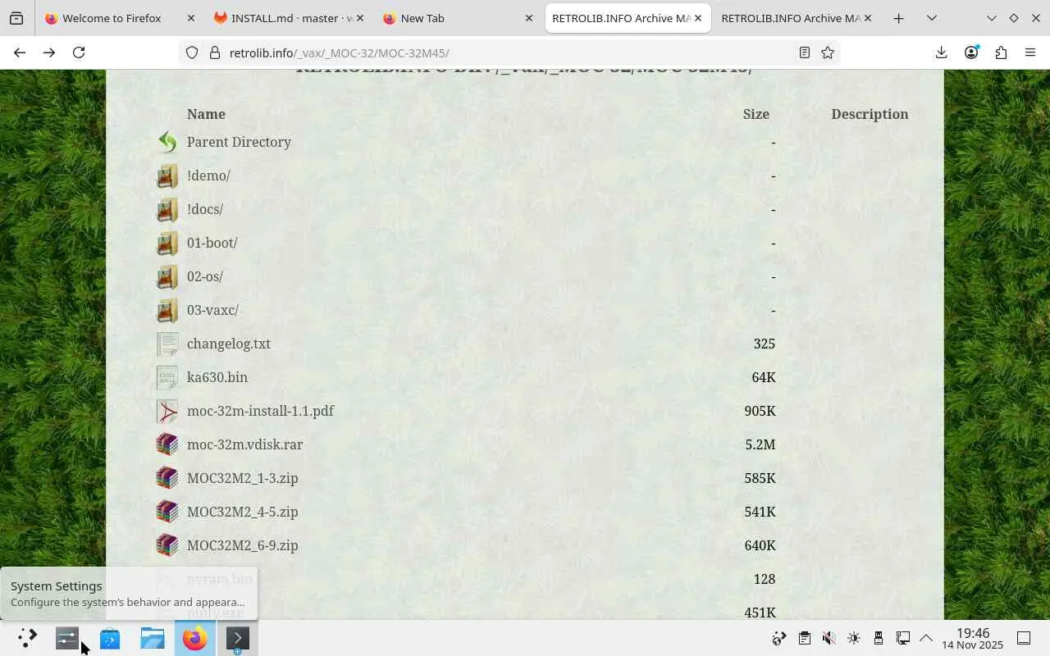1050x656 pixels.
Task: Click the archive icon beside MOC32M2_1-3.zip
Action: pyautogui.click(x=167, y=478)
